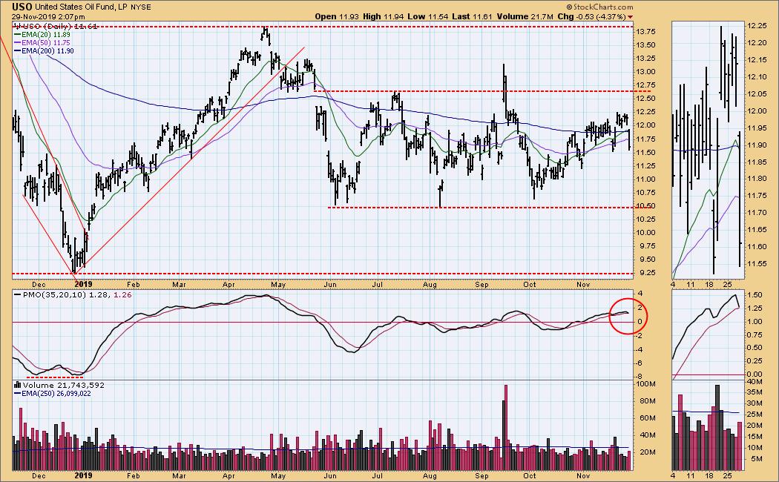Click the NYSE exchange label
The image size is (779, 482).
pos(141,7)
